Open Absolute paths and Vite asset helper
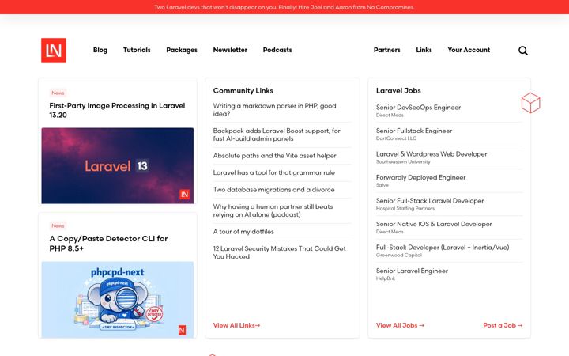The width and height of the screenshot is (569, 356). 275,156
